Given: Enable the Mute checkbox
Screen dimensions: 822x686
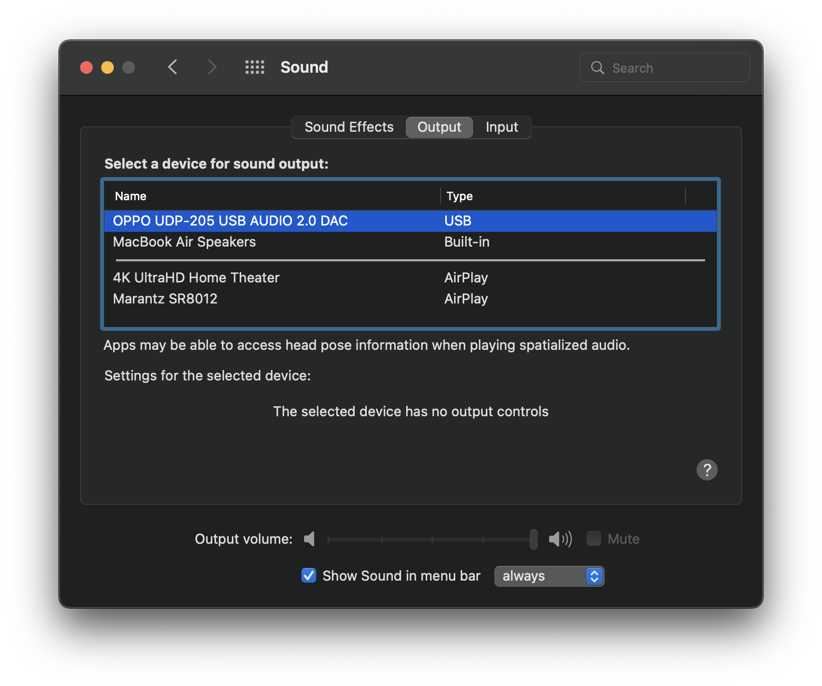Looking at the screenshot, I should tap(594, 538).
